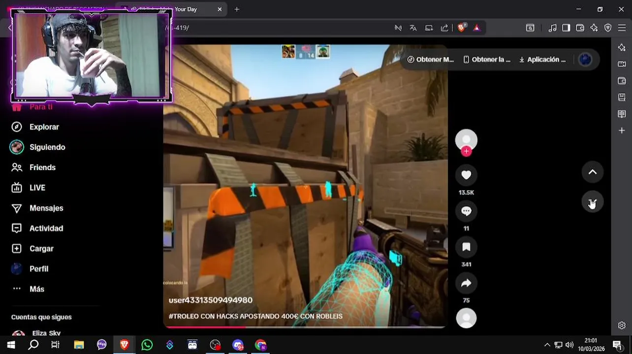This screenshot has height=354, width=632.
Task: Go to previous video with up chevron
Action: (593, 172)
